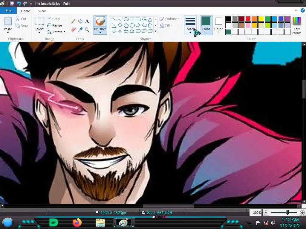Click the Undo arrow in the title bar

click(19, 4)
